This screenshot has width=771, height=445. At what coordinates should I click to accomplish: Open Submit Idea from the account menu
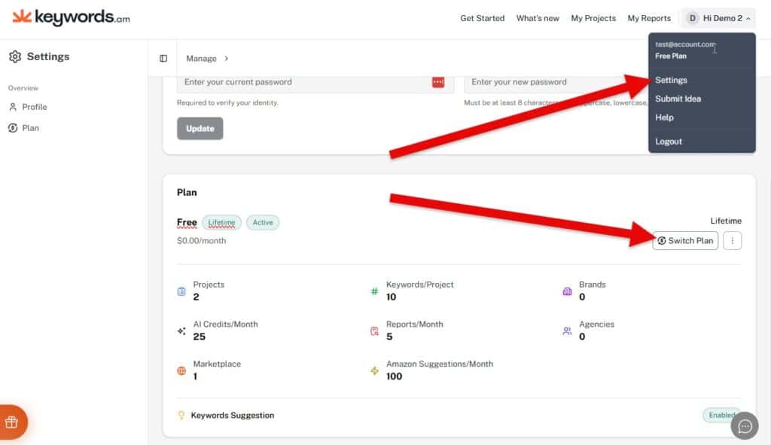[x=678, y=99]
